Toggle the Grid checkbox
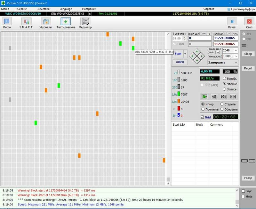 202,117
